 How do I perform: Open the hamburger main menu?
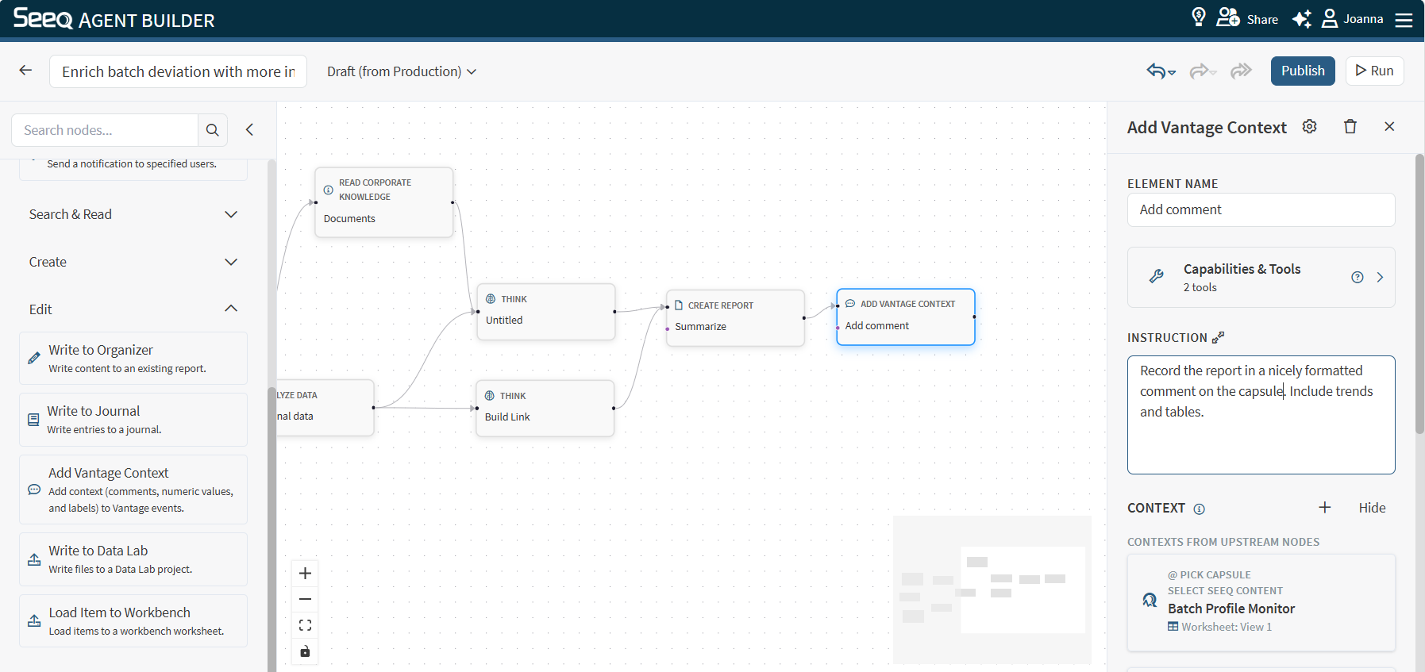click(1404, 19)
